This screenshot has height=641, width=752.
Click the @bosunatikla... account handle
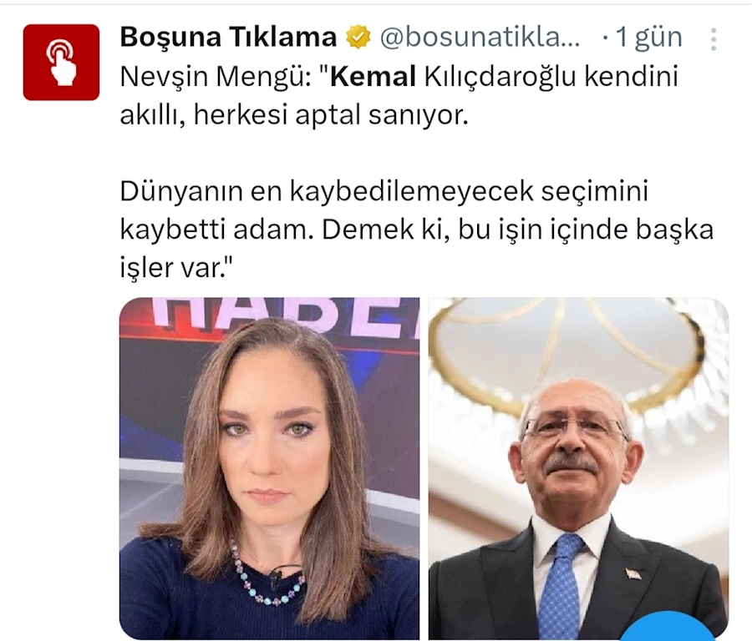click(x=480, y=38)
